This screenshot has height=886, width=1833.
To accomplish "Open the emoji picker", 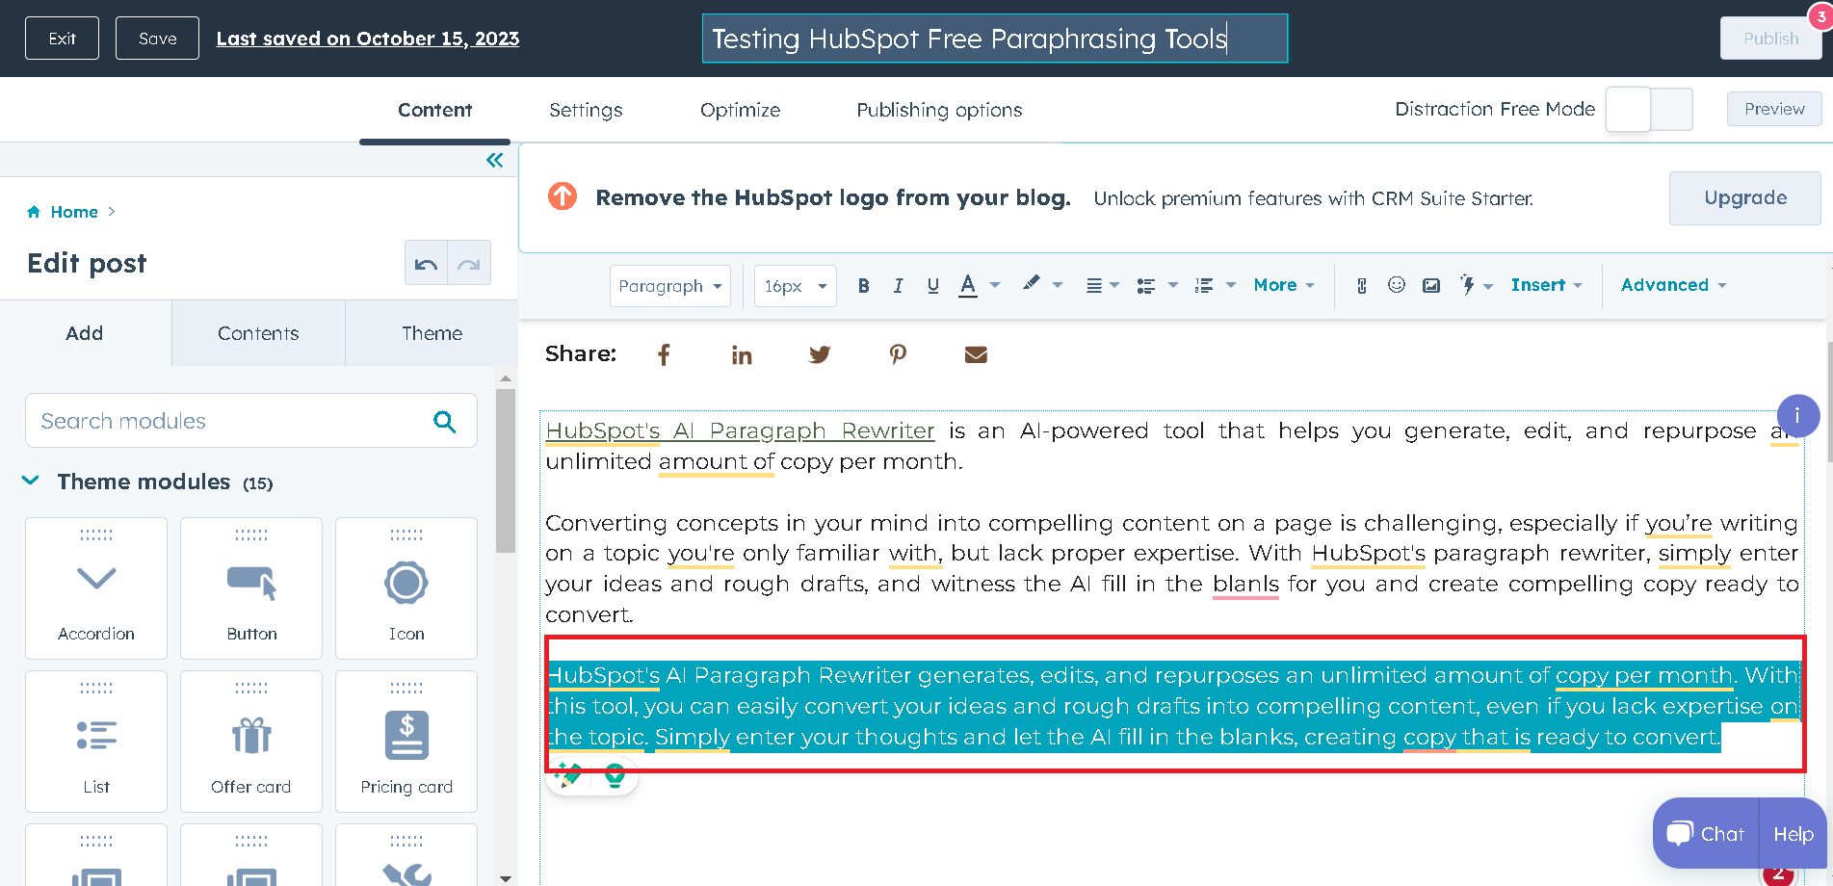I will [x=1396, y=285].
